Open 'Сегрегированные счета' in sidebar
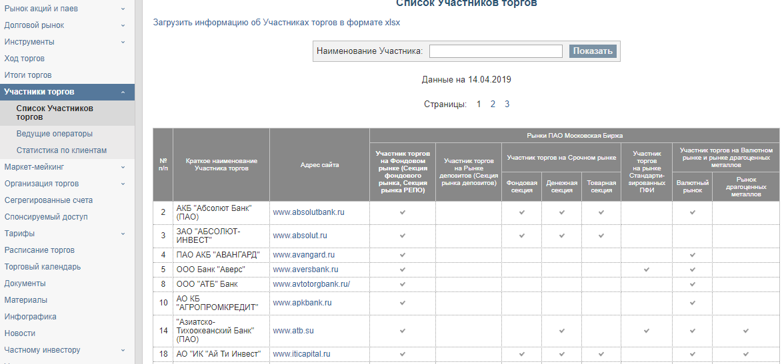 coord(49,200)
